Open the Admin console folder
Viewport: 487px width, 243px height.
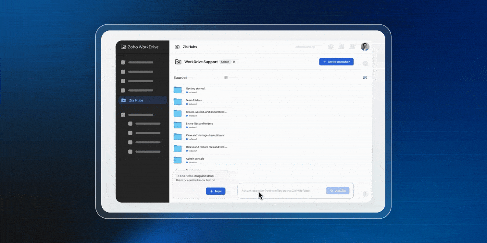195,159
